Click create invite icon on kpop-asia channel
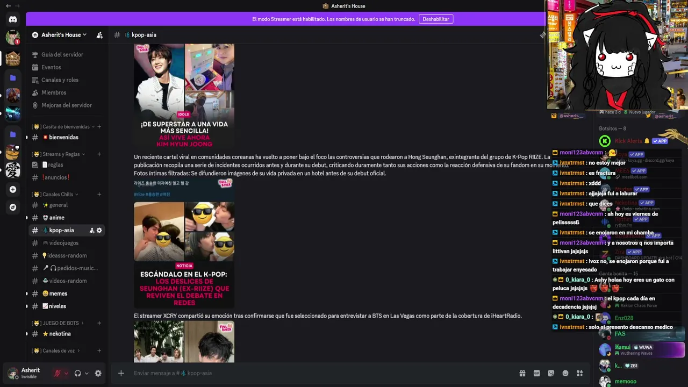 (x=92, y=231)
